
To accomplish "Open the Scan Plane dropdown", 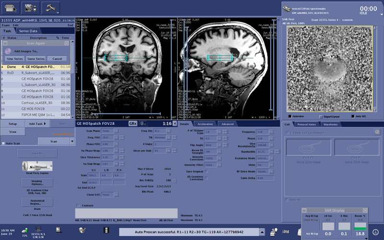I will coord(116,131).
